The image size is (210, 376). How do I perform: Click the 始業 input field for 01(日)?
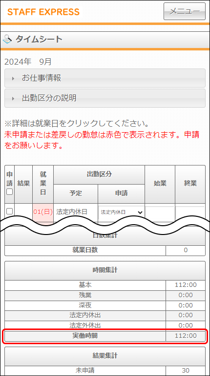point(160,212)
